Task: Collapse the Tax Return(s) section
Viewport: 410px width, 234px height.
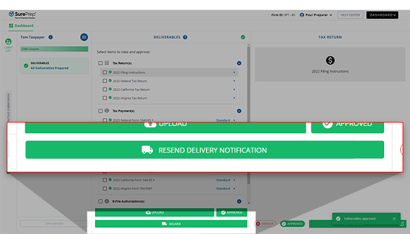Action: click(x=239, y=63)
